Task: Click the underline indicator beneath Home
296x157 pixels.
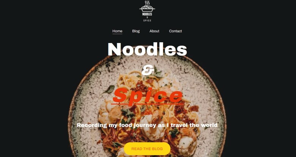Action: (x=117, y=34)
